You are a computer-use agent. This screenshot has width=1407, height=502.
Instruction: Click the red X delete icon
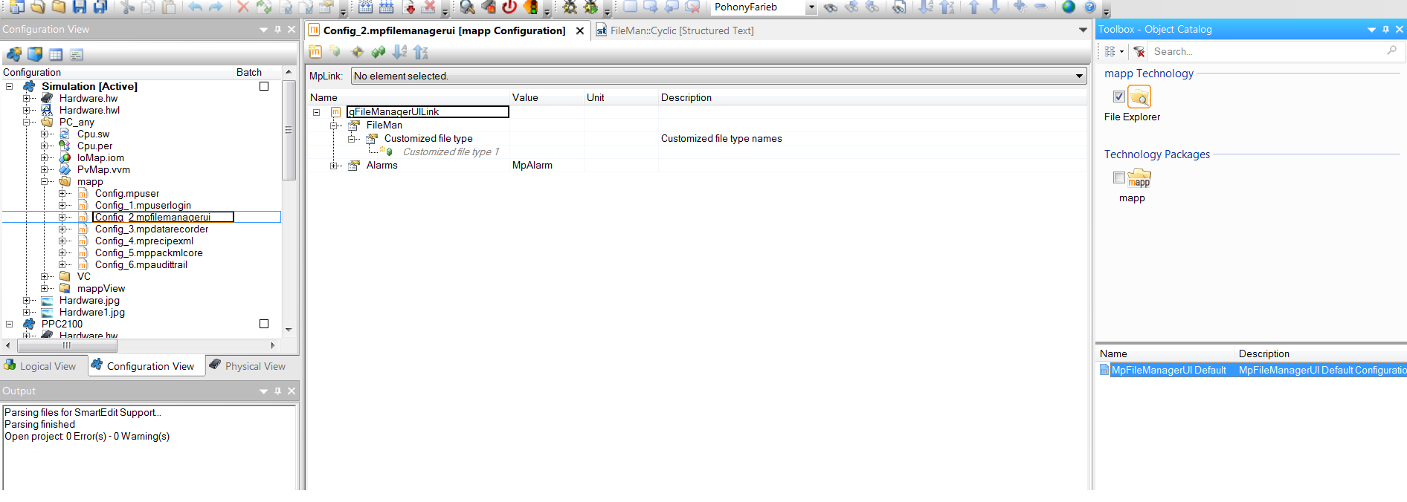point(243,7)
